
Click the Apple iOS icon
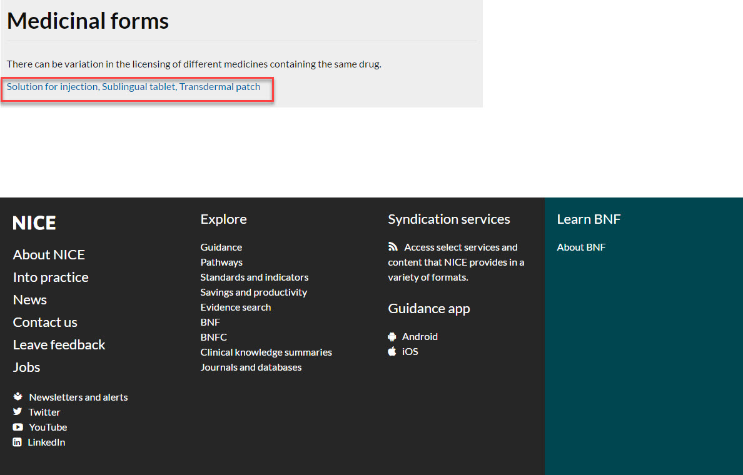[392, 351]
